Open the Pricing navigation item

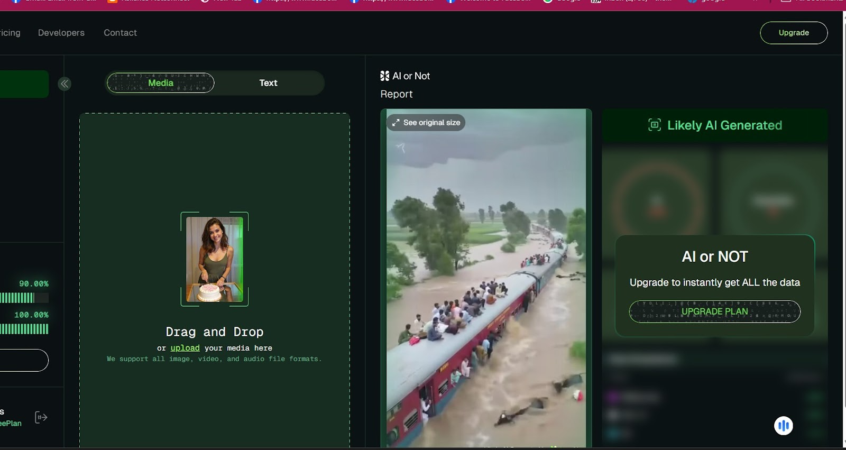point(10,33)
